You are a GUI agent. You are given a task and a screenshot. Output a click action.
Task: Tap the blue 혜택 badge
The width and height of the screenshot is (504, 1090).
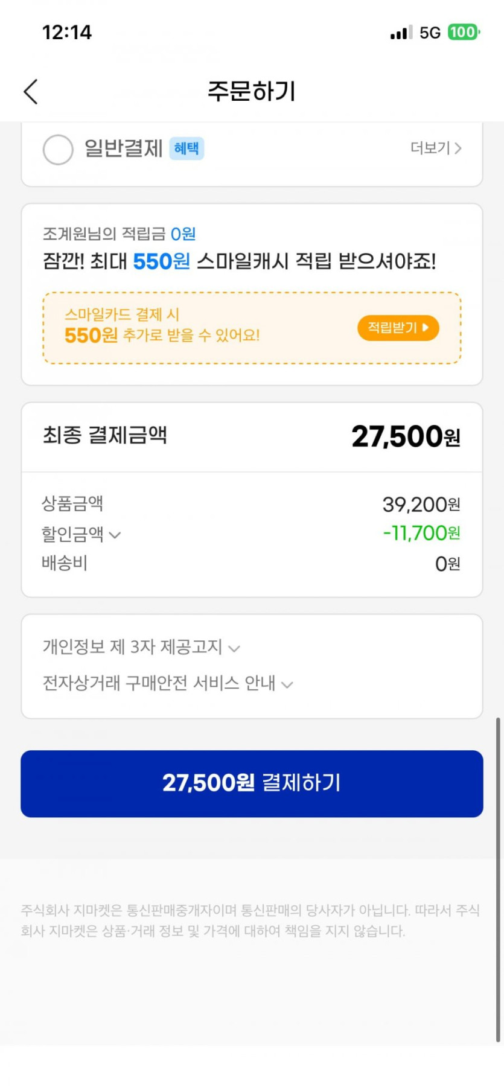coord(187,148)
